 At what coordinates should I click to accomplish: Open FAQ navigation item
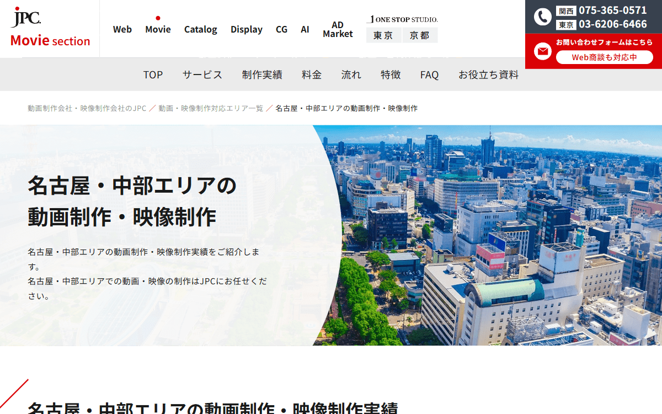point(429,75)
